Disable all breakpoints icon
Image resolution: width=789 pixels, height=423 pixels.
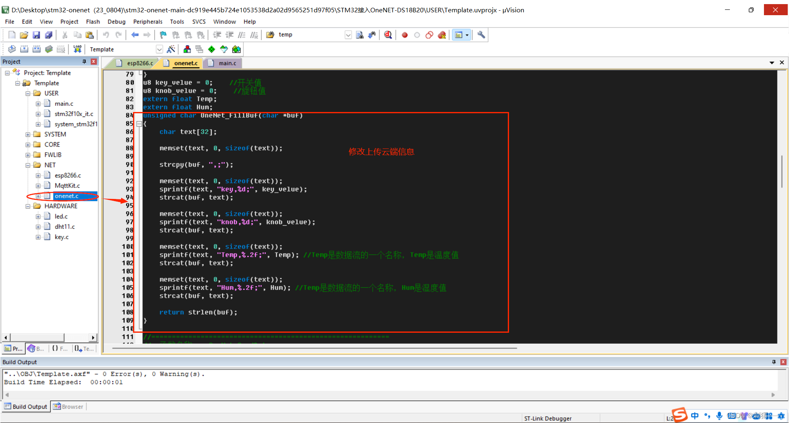point(429,35)
